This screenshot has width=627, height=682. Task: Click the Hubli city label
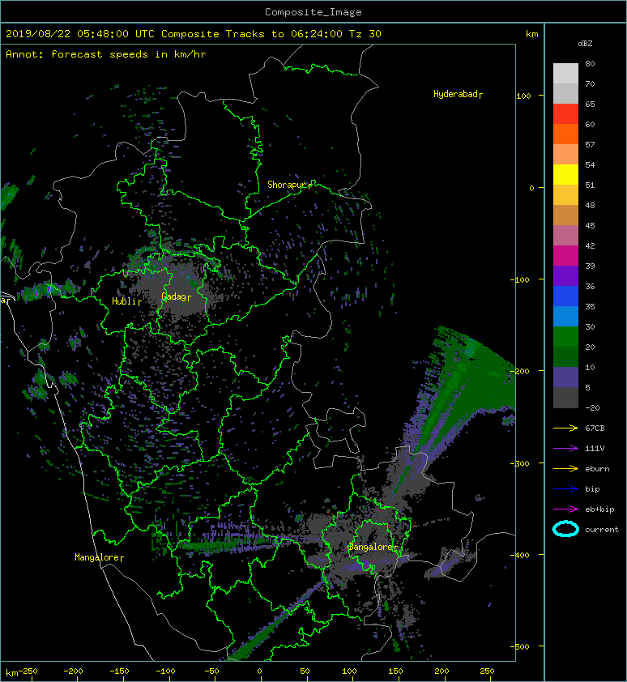(x=126, y=301)
